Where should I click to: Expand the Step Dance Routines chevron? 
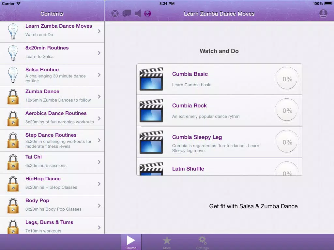(x=99, y=140)
